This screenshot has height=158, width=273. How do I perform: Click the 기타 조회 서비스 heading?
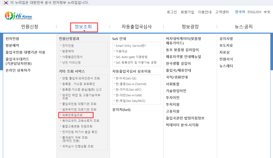(72, 71)
